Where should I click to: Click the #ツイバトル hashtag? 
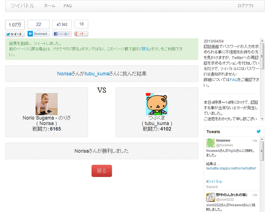click(214, 181)
